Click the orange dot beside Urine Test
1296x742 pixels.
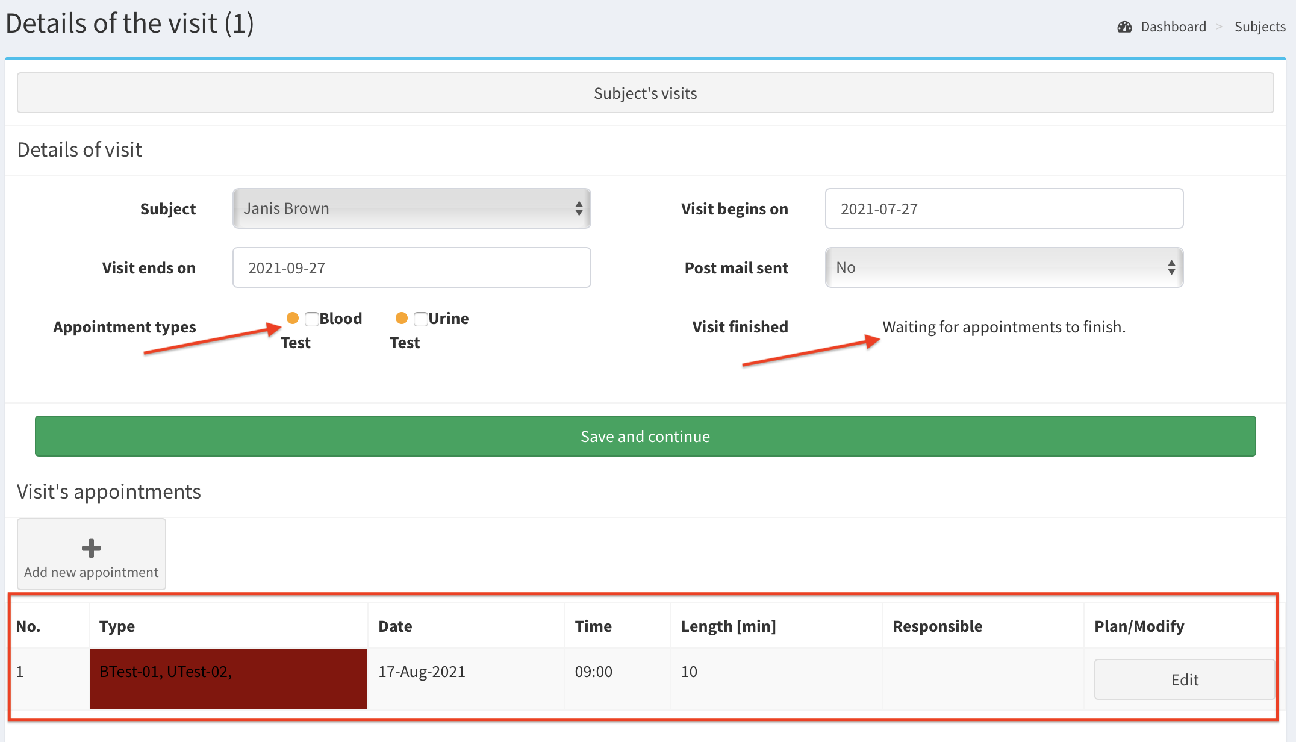click(x=402, y=318)
